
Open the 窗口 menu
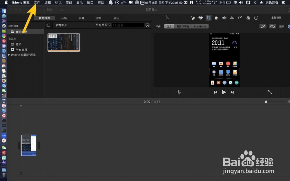click(x=90, y=2)
